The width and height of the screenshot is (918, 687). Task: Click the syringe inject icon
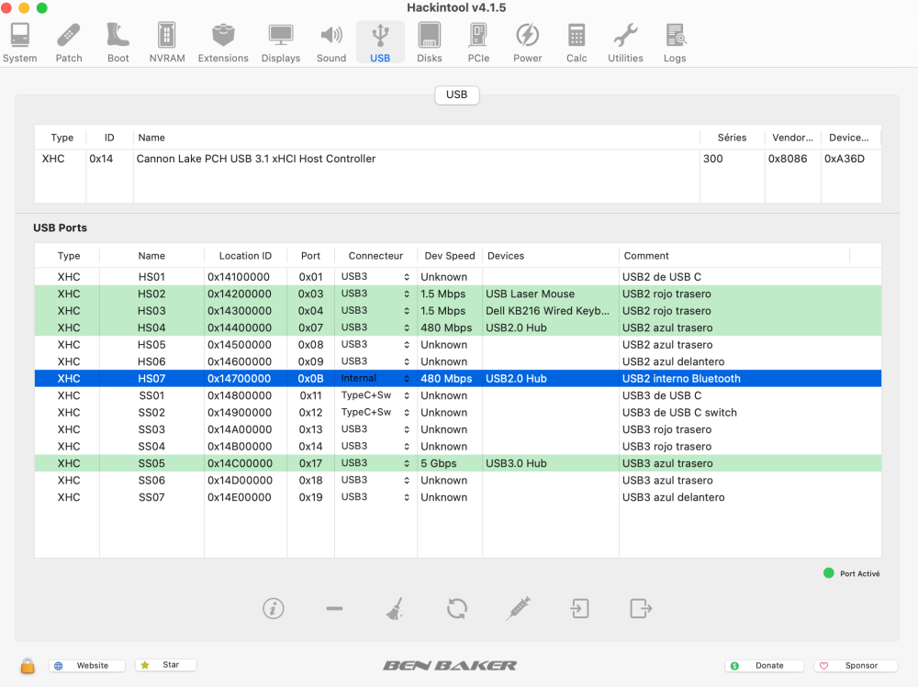[x=518, y=609]
